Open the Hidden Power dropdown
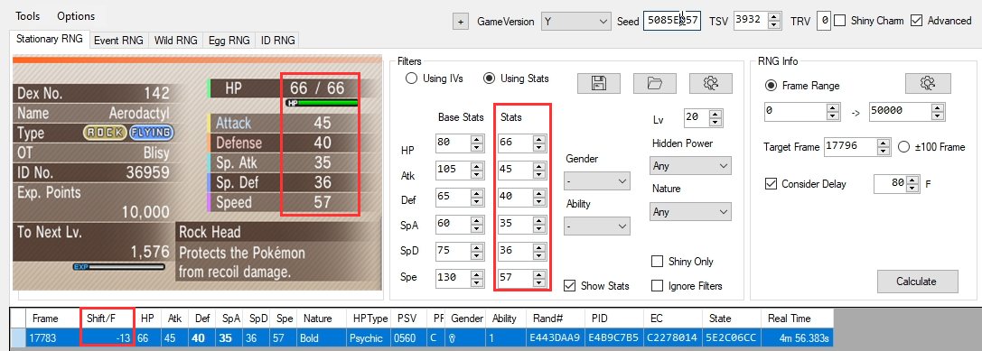Image resolution: width=982 pixels, height=351 pixels. pyautogui.click(x=691, y=166)
